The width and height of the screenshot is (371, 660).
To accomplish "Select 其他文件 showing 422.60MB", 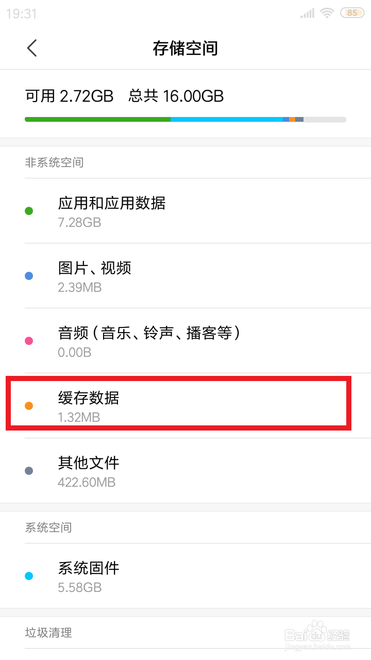I will pyautogui.click(x=155, y=470).
